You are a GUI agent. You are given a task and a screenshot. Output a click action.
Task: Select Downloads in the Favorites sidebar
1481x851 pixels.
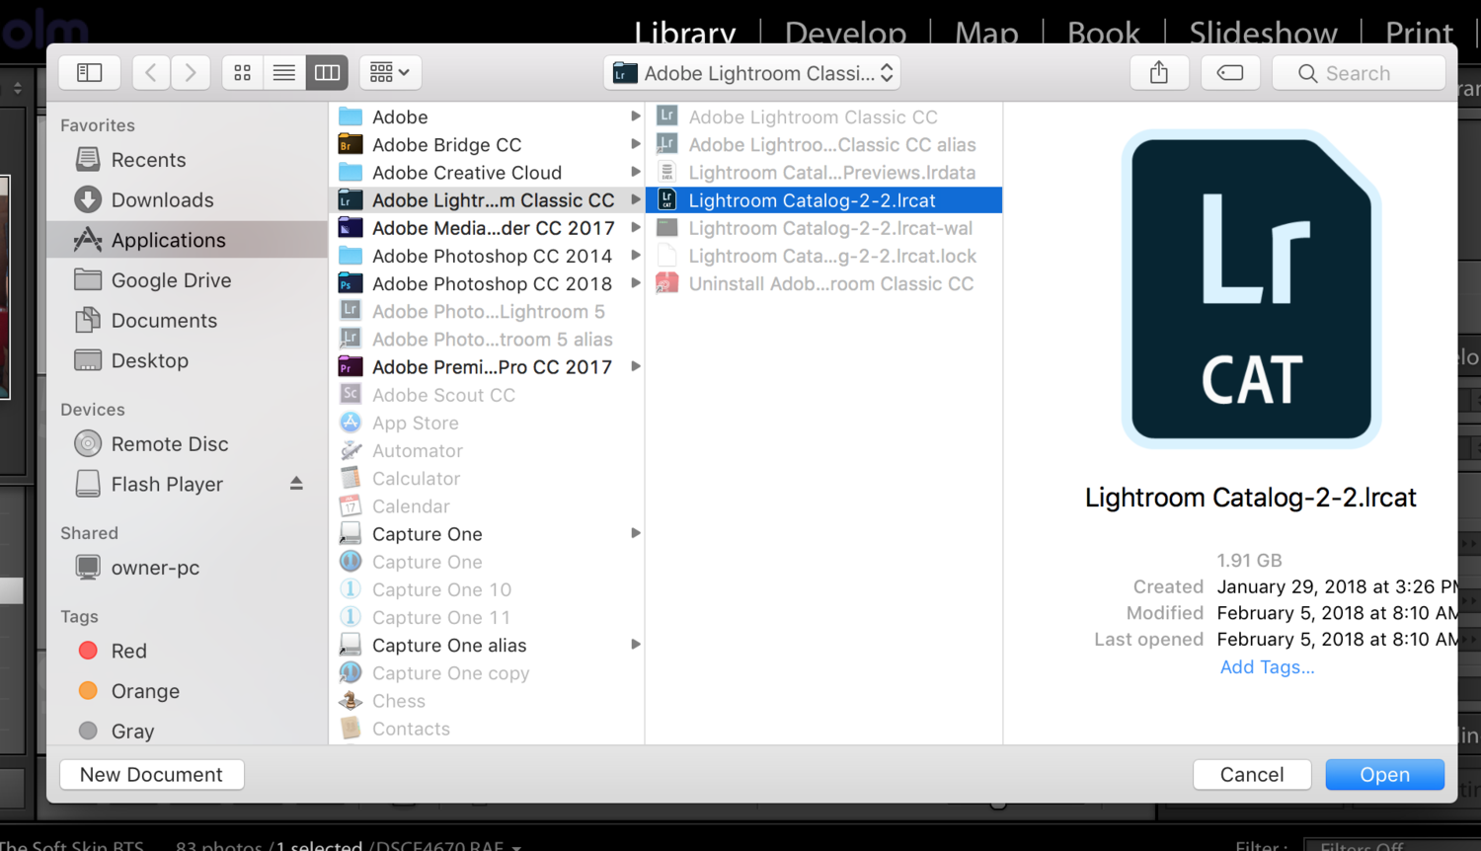[x=162, y=200]
